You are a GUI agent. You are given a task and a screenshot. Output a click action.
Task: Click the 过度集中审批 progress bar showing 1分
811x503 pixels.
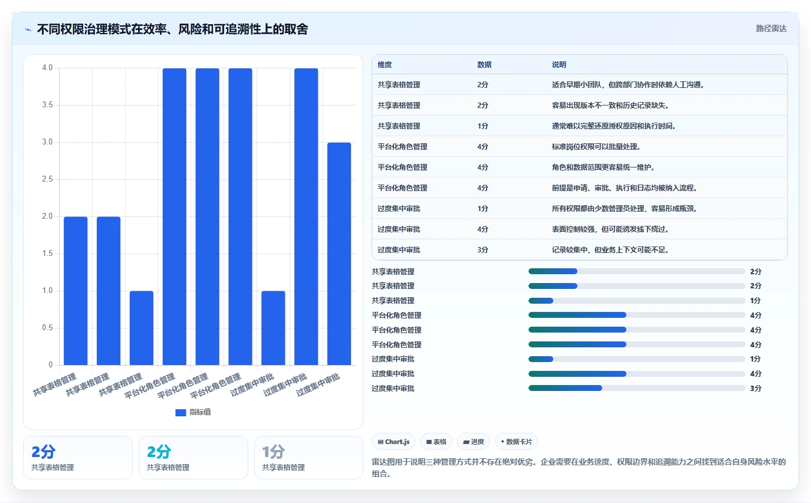point(637,359)
